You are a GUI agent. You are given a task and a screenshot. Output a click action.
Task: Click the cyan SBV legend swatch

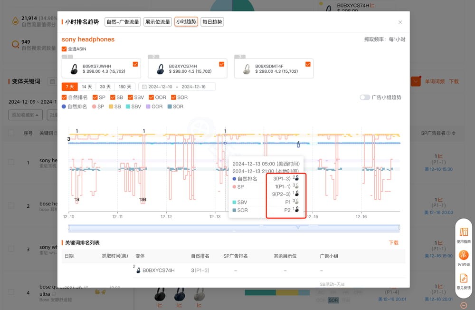point(128,107)
